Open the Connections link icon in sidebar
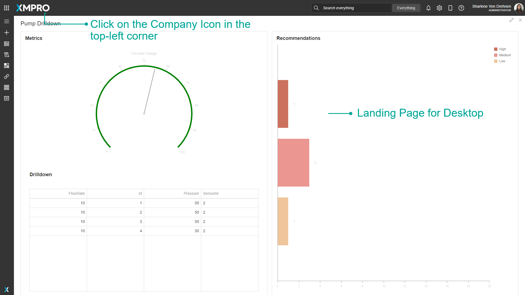This screenshot has height=295, width=525. 6,76
